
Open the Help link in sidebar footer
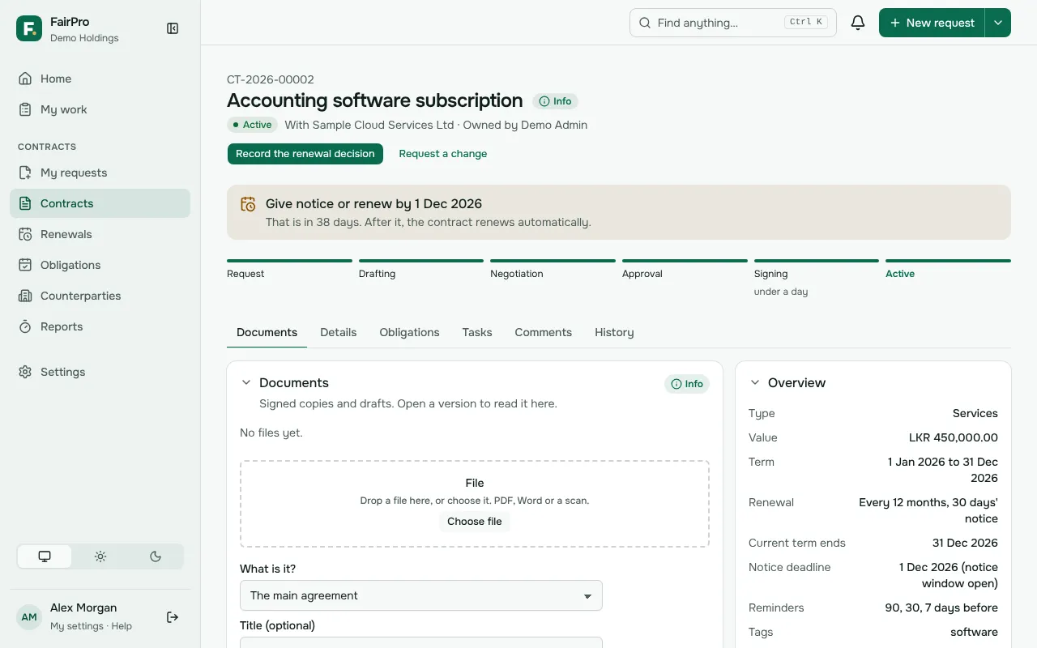pyautogui.click(x=122, y=626)
